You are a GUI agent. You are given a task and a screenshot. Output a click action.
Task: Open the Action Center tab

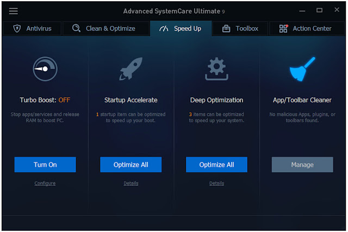pyautogui.click(x=307, y=28)
